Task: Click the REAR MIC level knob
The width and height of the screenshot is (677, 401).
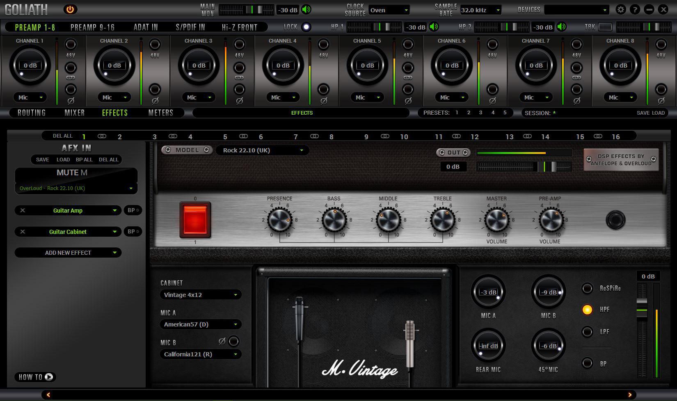Action: [488, 345]
